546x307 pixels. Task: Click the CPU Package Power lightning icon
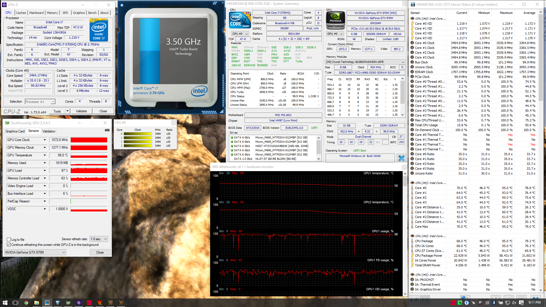click(412, 256)
